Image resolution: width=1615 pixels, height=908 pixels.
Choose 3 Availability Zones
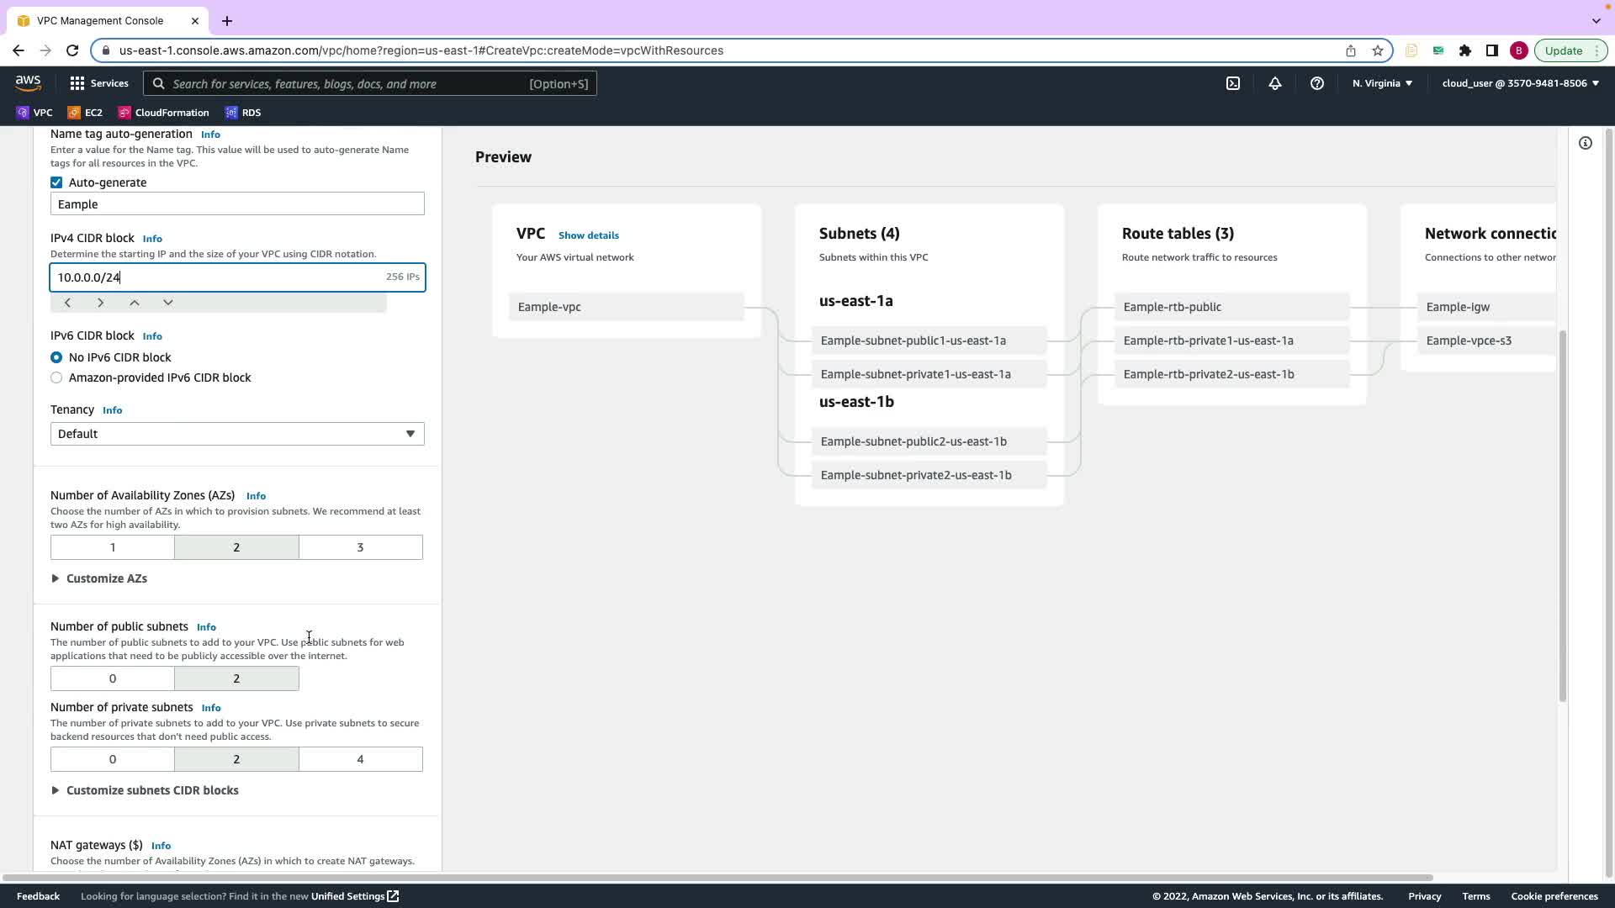(360, 547)
